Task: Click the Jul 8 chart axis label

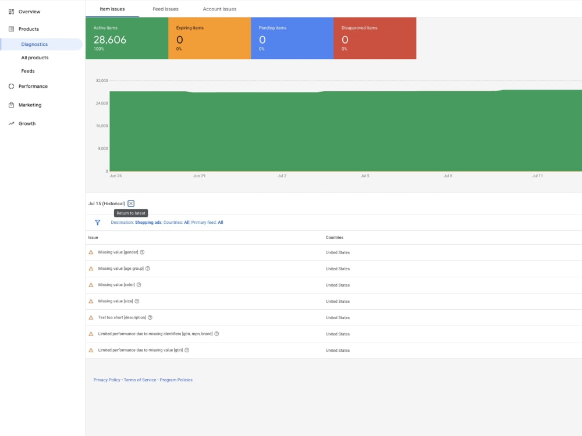Action: click(x=448, y=176)
